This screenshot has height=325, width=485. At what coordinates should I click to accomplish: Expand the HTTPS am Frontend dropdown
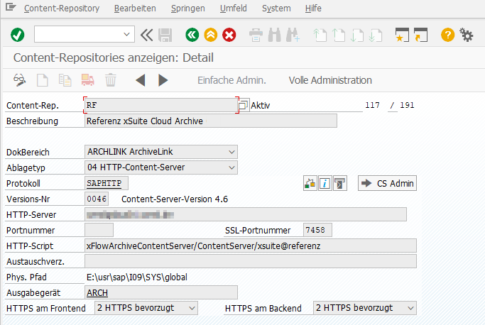coord(191,308)
